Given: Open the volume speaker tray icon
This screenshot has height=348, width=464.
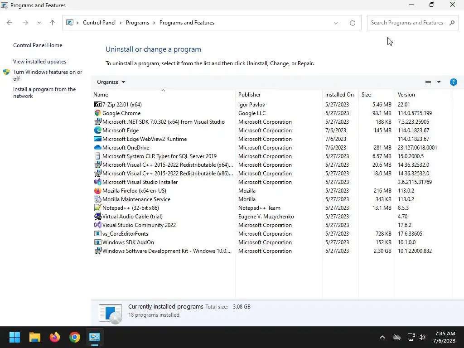Looking at the screenshot, I should tap(422, 337).
